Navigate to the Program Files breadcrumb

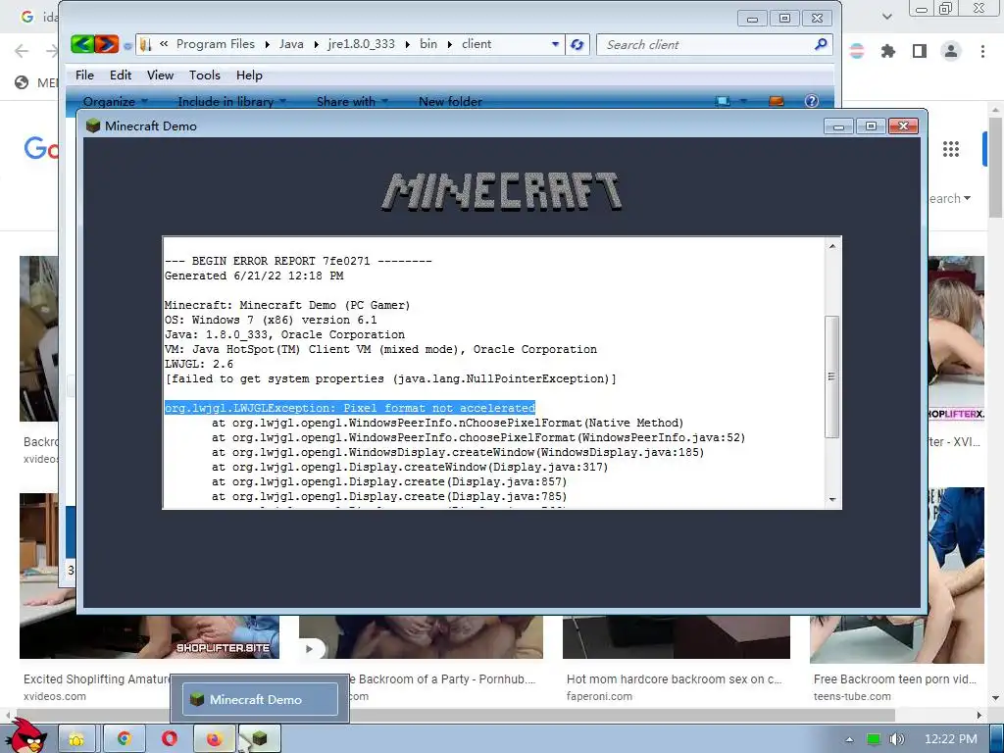[x=215, y=43]
